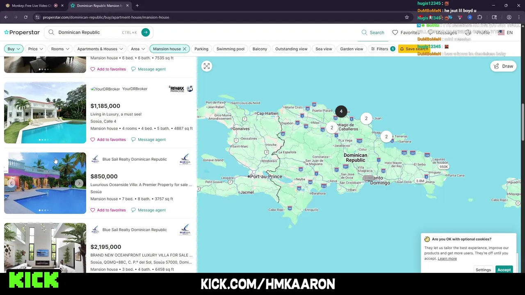Open cookie Settings

coord(483,270)
